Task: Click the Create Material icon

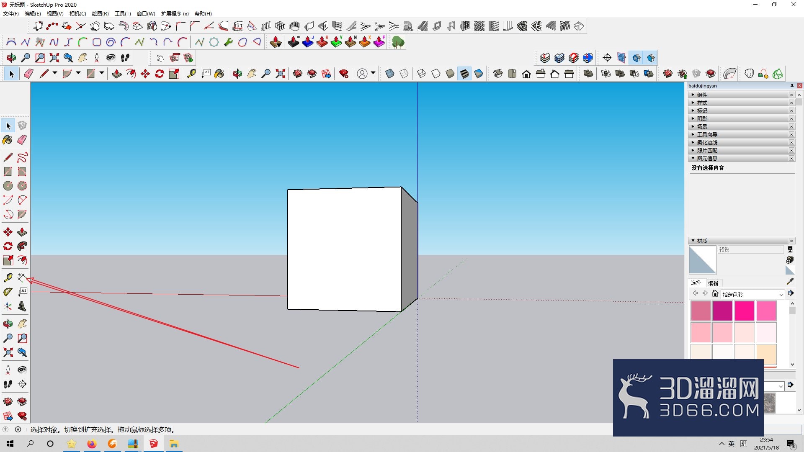Action: (x=790, y=260)
